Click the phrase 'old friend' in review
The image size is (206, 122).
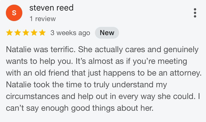(52, 73)
